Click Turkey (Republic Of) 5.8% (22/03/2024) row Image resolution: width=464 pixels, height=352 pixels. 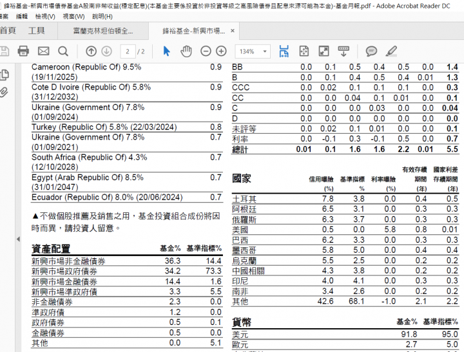pyautogui.click(x=127, y=127)
